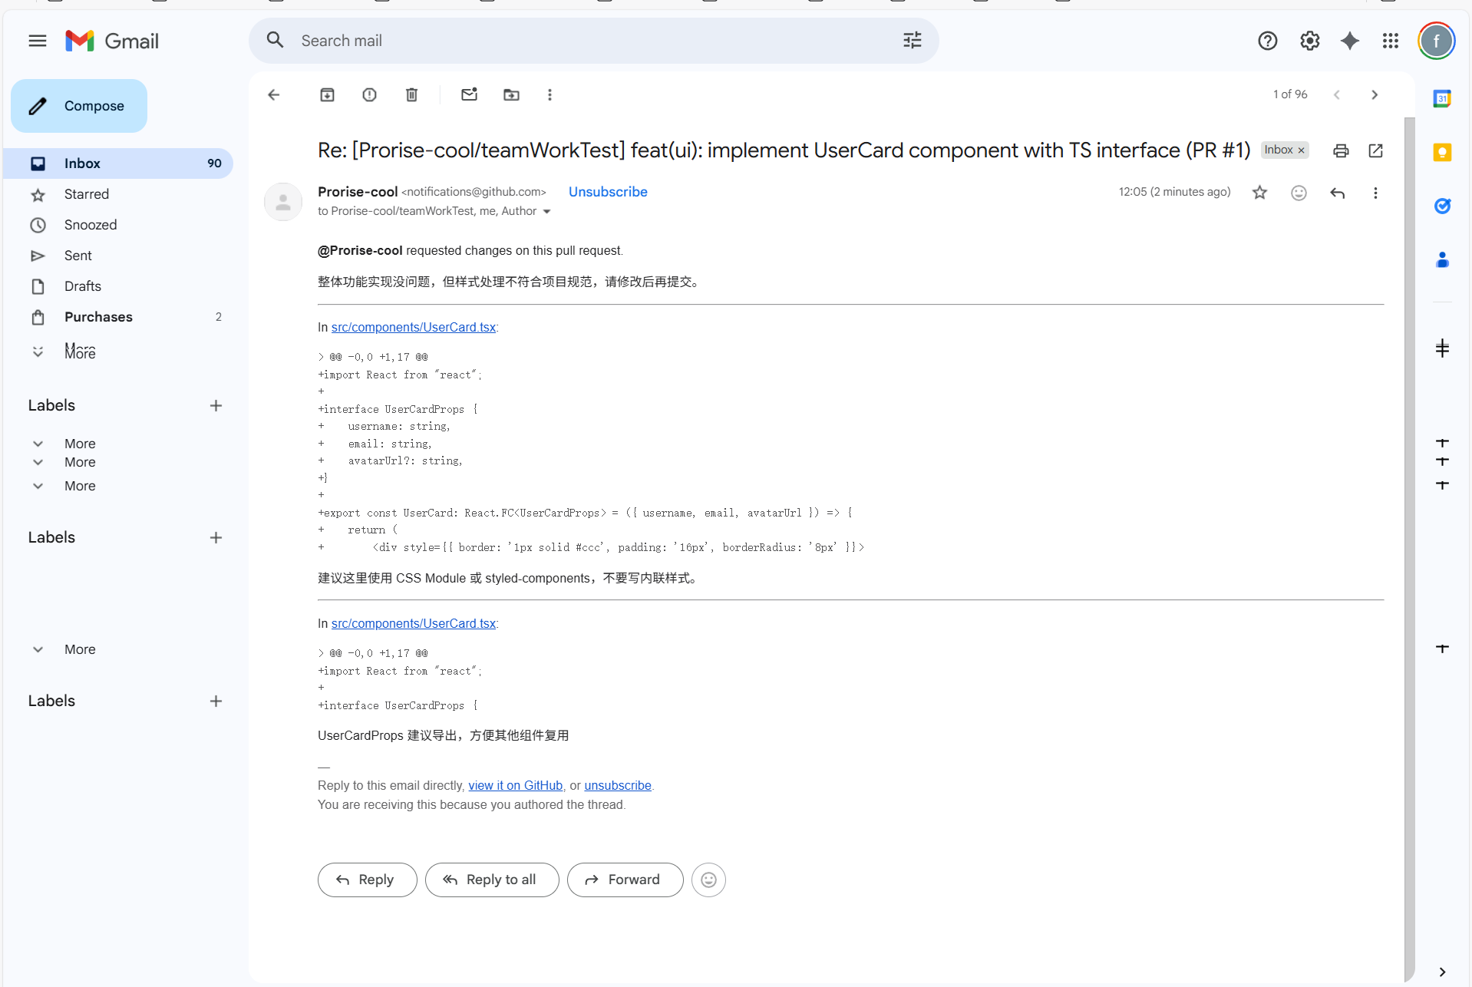Mark the email as unread
Viewport: 1472px width, 987px height.
(x=469, y=94)
